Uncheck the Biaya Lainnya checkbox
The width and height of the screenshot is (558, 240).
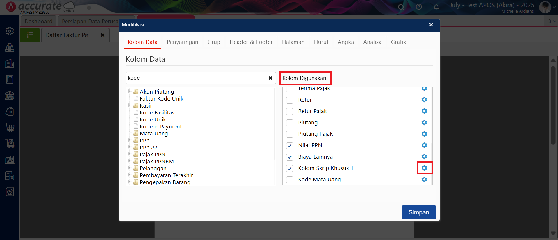[x=290, y=157]
